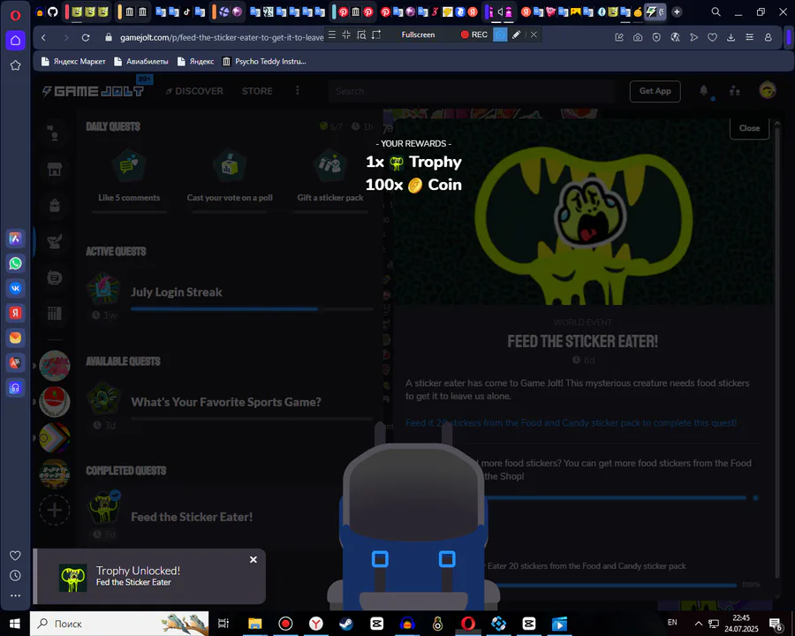Switch to the TikTok browser tab

pyautogui.click(x=186, y=11)
